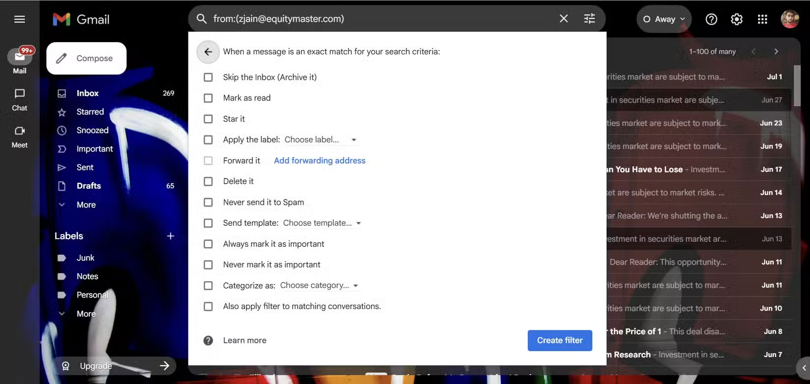Open the Google apps grid icon
The height and width of the screenshot is (384, 810).
(762, 19)
